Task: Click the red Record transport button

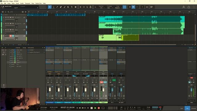Action: click(99, 108)
